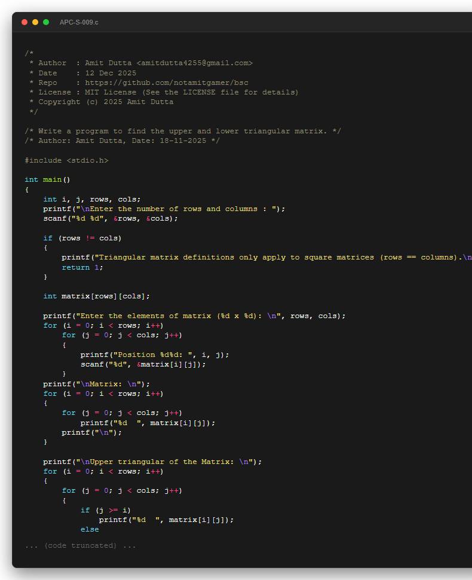Click the scanf '&matrix[i][j]' line
The width and height of the screenshot is (472, 580).
click(x=143, y=364)
